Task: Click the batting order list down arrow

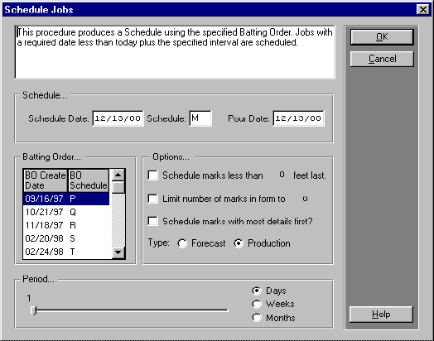Action: pyautogui.click(x=118, y=252)
